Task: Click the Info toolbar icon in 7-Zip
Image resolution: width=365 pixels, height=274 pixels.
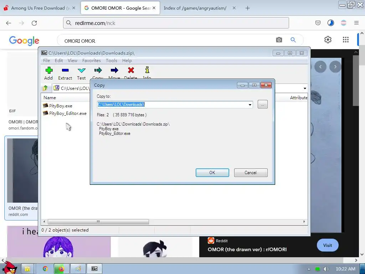Action: pyautogui.click(x=147, y=73)
